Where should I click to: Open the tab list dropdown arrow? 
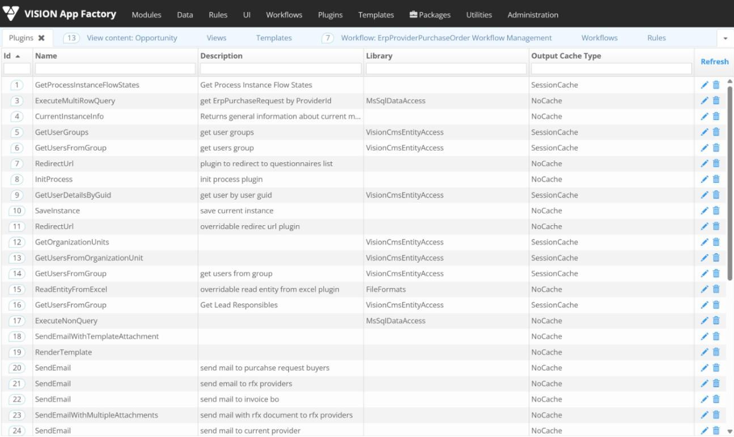(x=725, y=38)
